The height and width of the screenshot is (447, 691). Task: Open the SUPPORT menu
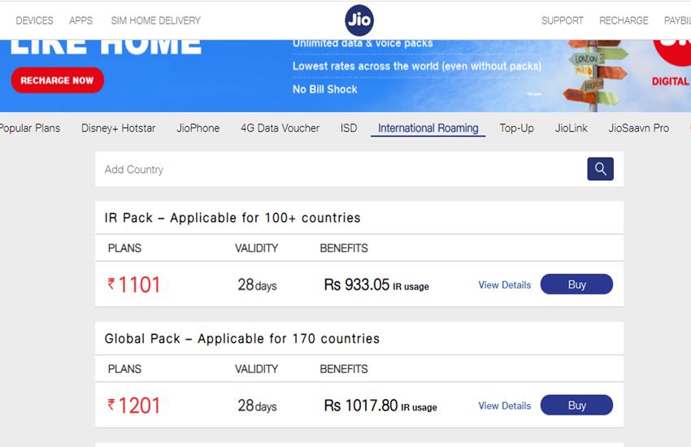pyautogui.click(x=563, y=20)
